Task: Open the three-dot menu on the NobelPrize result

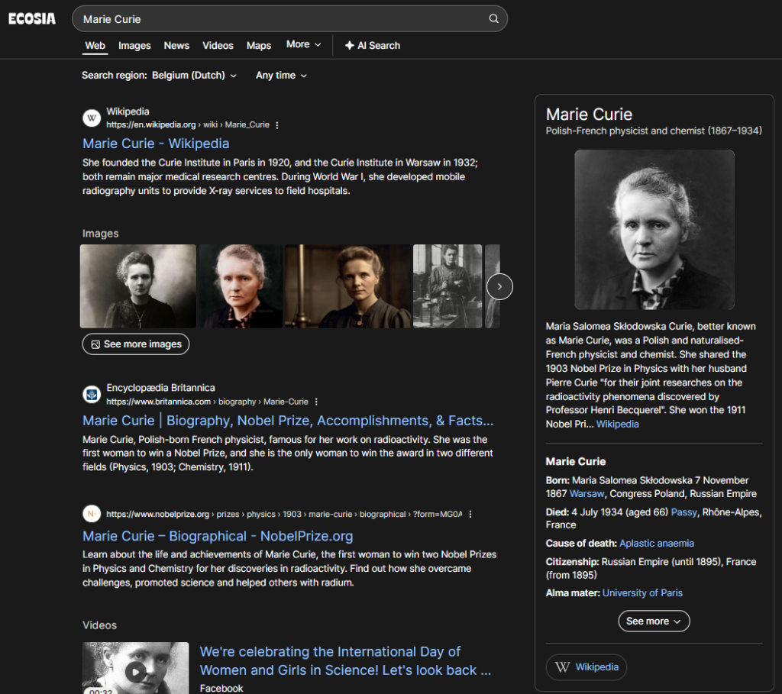Action: 470,514
